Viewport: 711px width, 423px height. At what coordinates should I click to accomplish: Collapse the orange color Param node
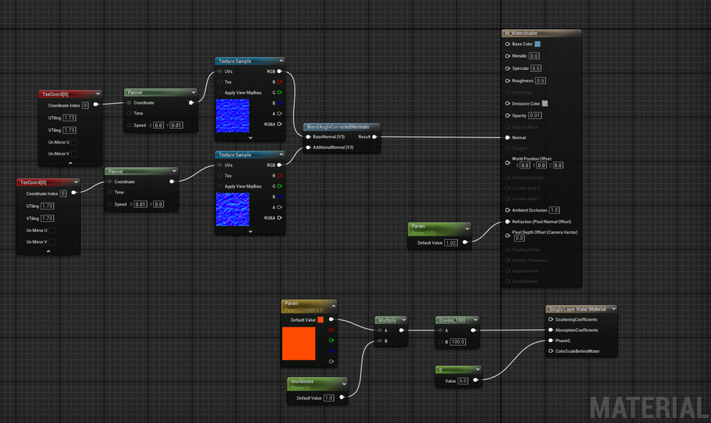[x=333, y=306]
